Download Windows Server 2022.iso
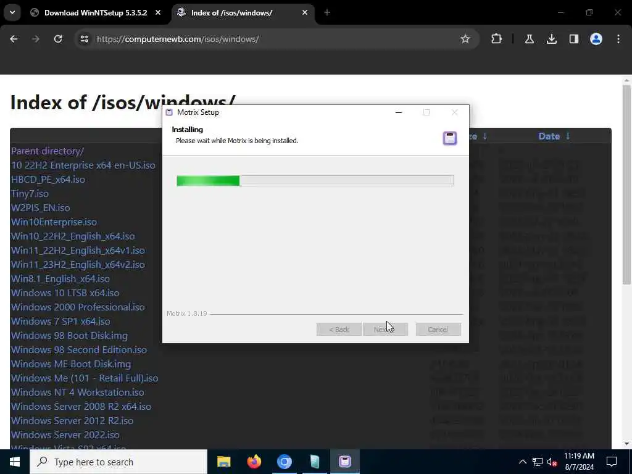 click(x=65, y=435)
